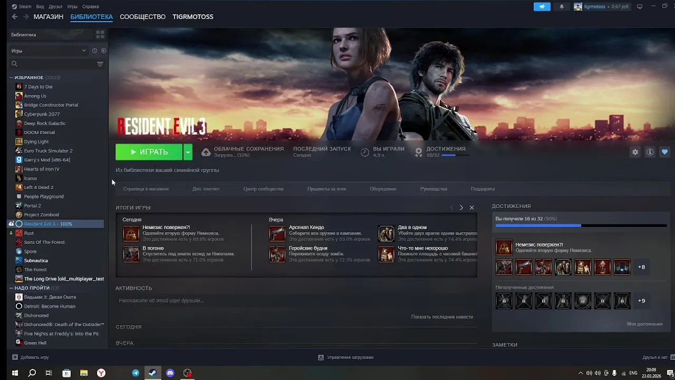
Task: Open Discord from the taskbar
Action: pos(170,373)
